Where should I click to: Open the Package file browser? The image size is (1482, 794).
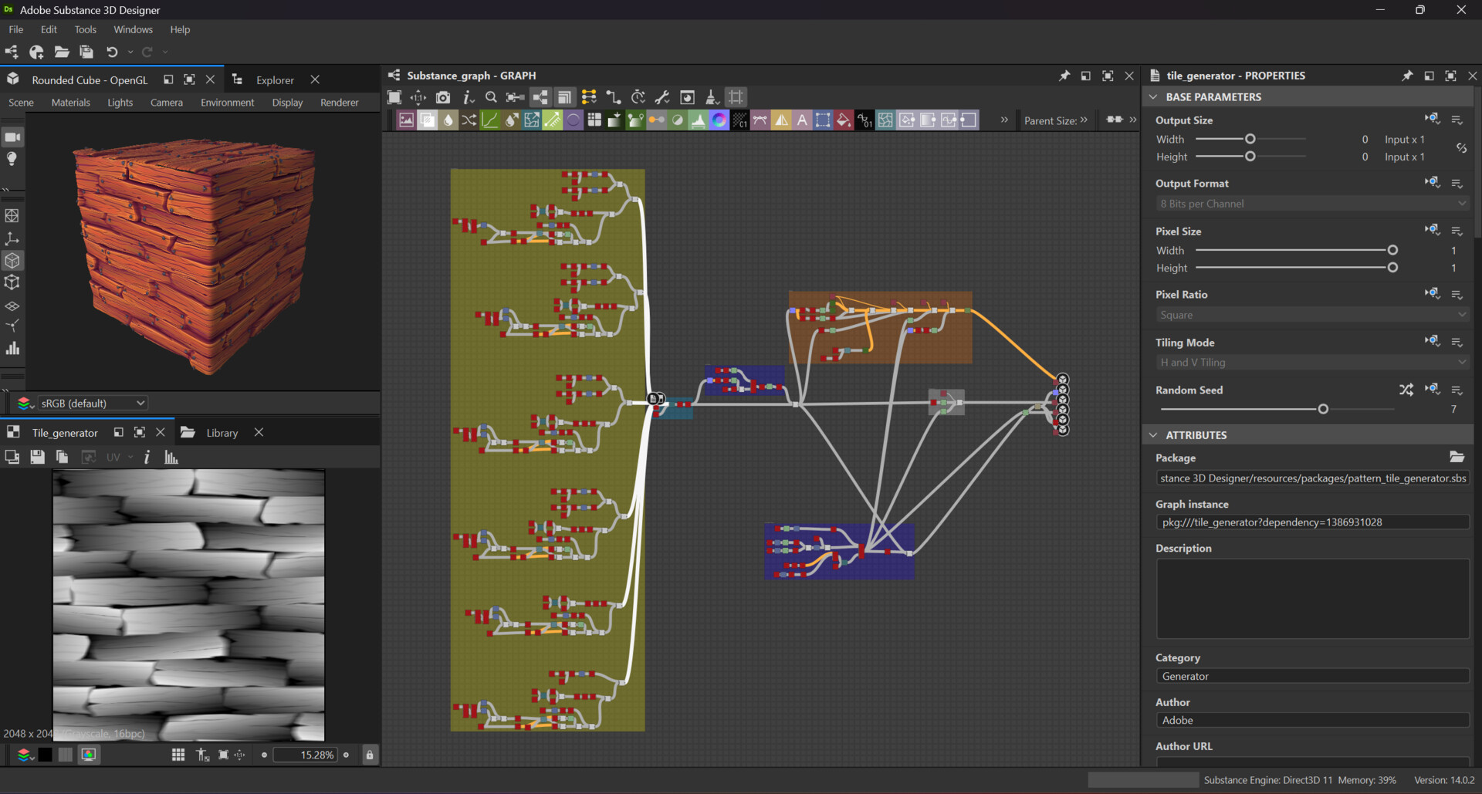1457,457
